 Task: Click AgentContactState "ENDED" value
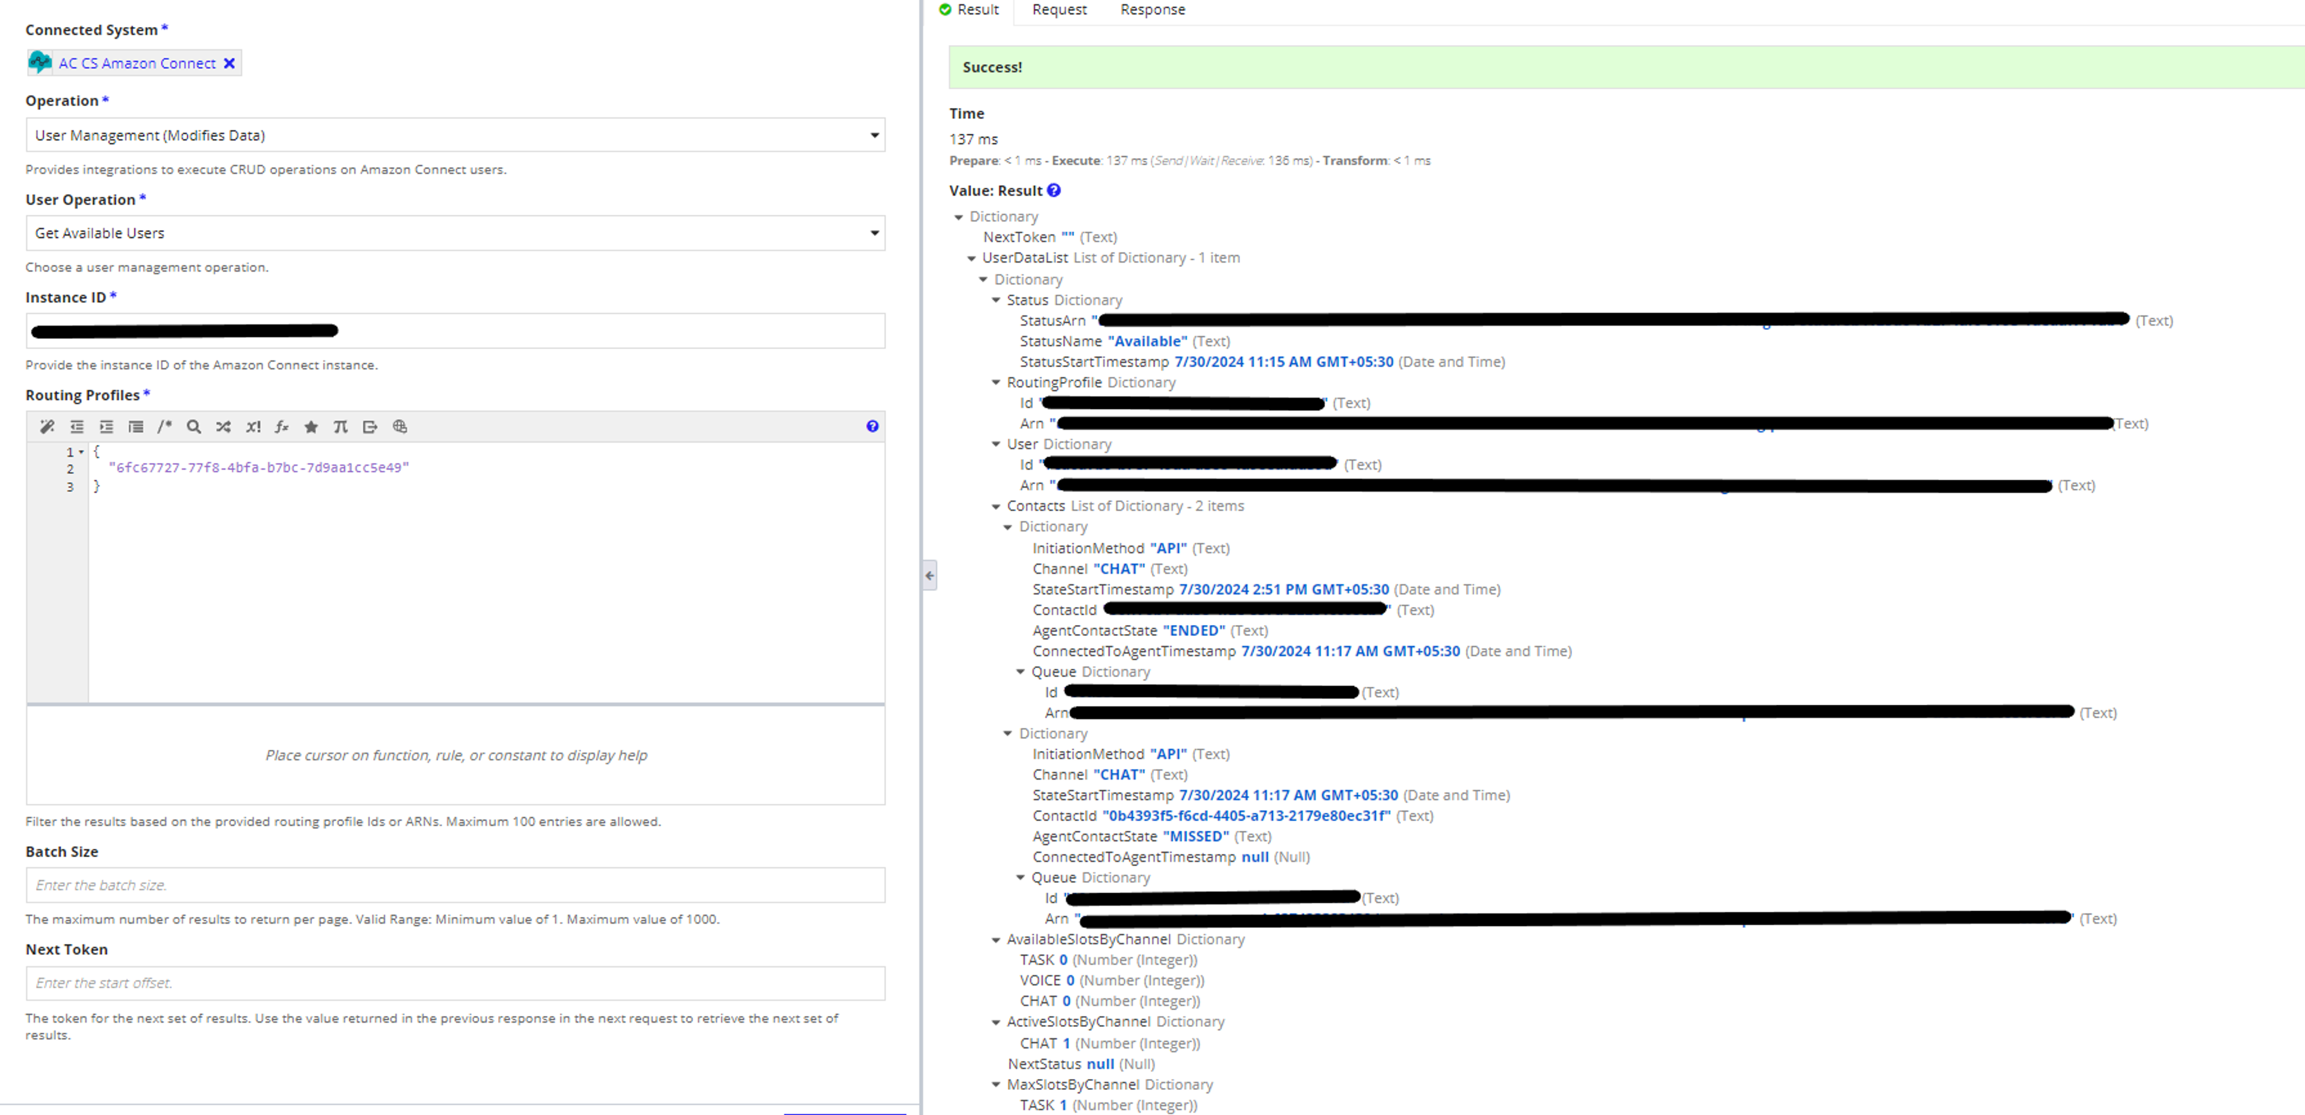pyautogui.click(x=1194, y=630)
